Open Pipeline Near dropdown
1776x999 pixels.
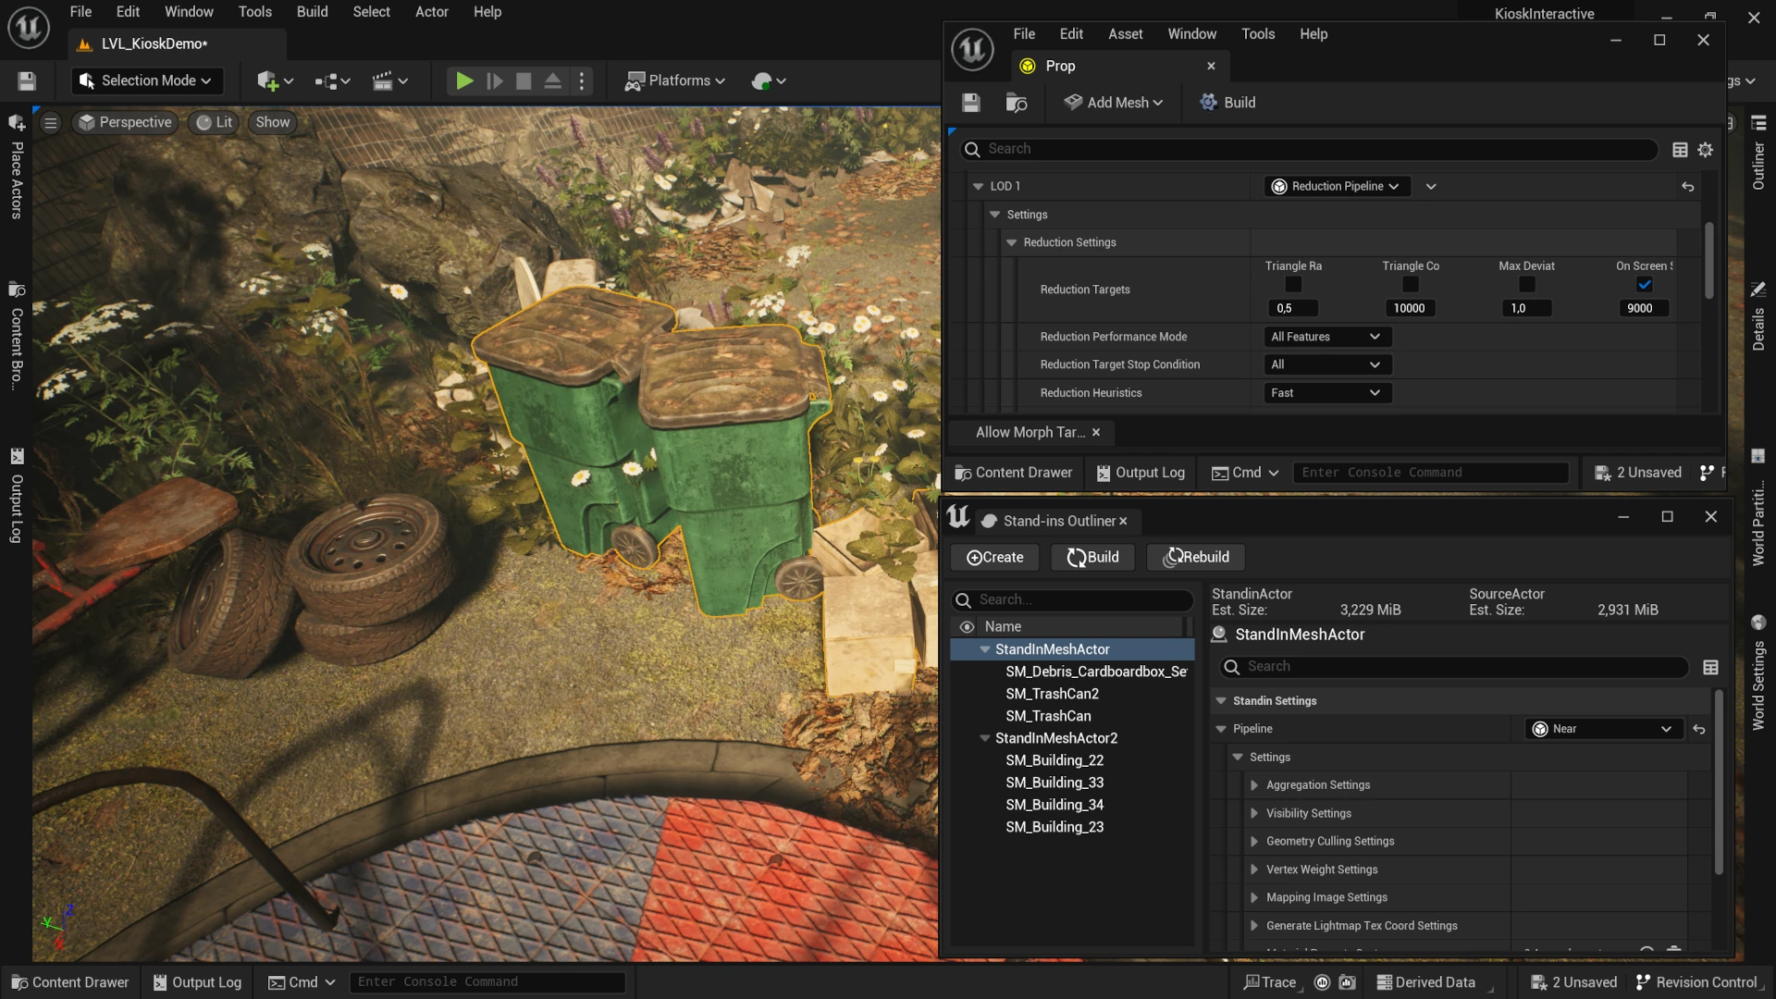1602,730
